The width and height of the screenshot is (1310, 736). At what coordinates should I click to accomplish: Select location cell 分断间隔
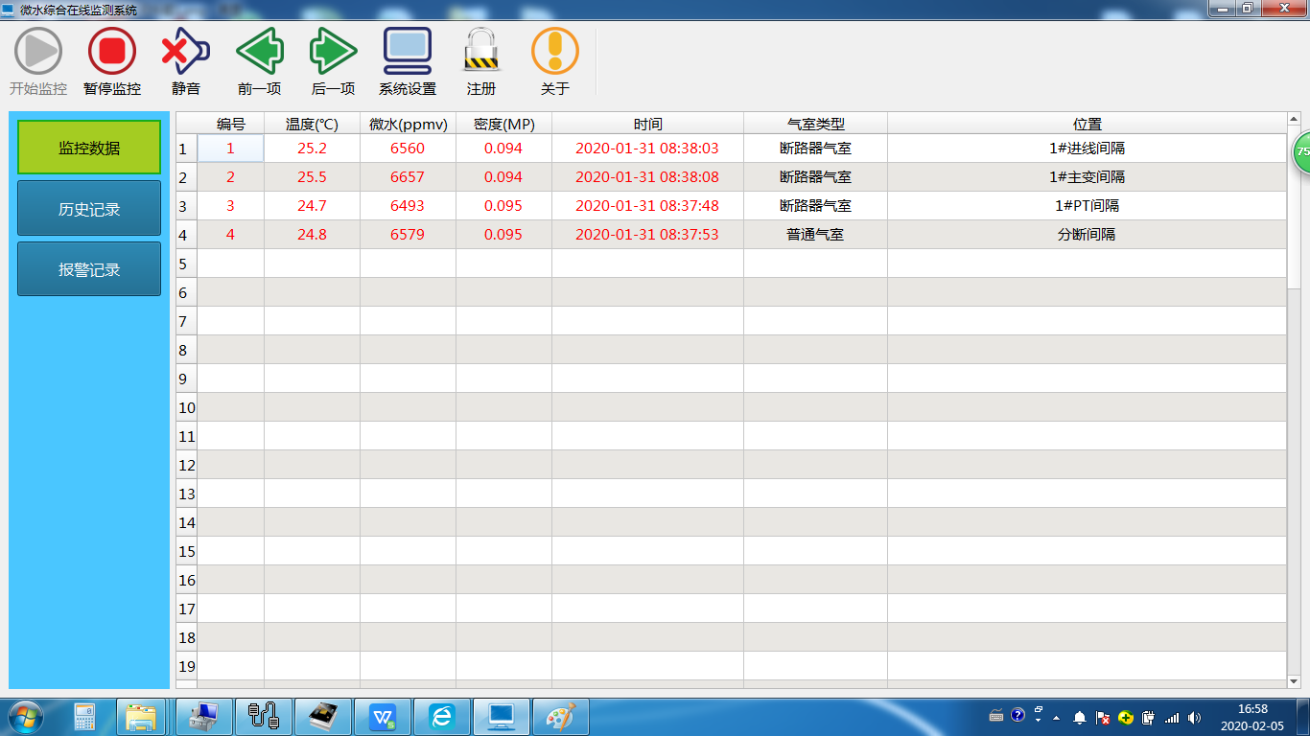pyautogui.click(x=1087, y=235)
